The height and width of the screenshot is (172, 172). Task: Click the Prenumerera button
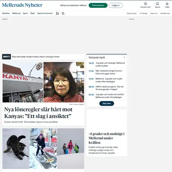(x=98, y=5)
